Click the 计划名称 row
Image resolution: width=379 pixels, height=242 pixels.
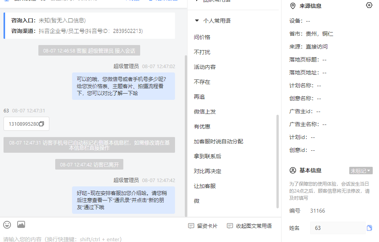coord(305,86)
